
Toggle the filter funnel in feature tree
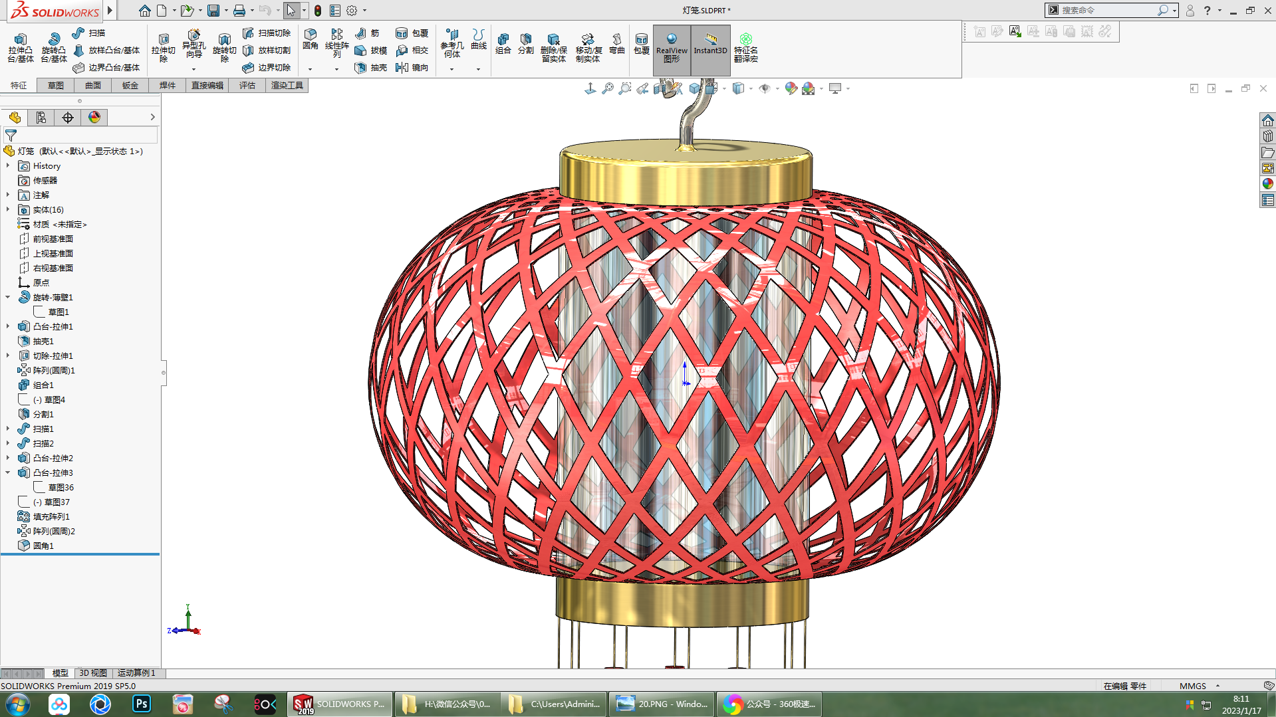click(x=11, y=135)
